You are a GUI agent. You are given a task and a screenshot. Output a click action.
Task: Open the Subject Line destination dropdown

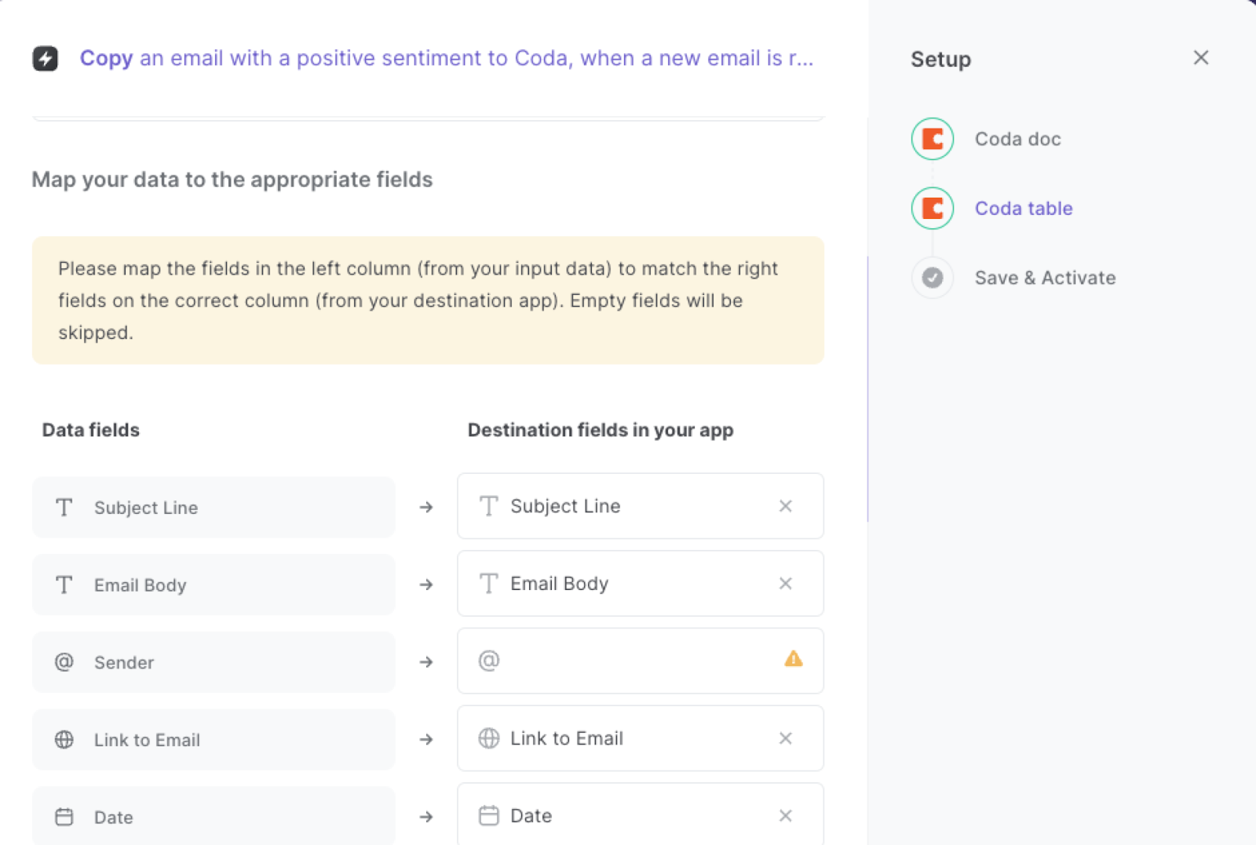click(620, 506)
